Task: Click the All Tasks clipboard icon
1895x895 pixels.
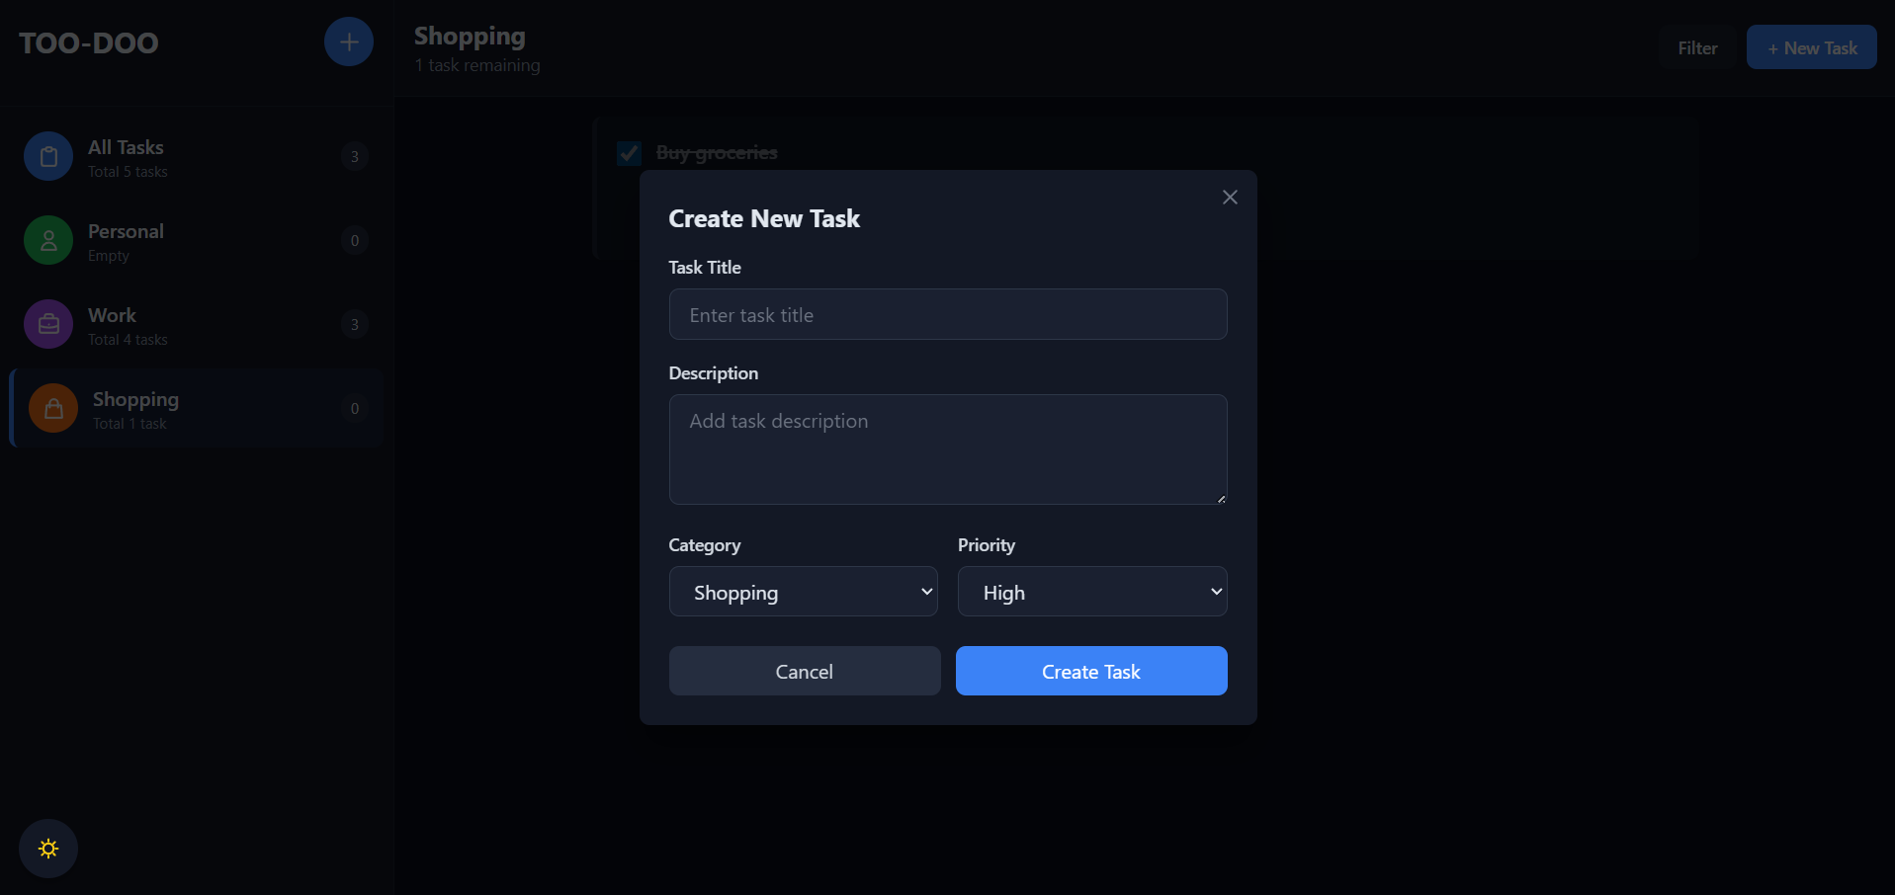Action: pos(48,157)
